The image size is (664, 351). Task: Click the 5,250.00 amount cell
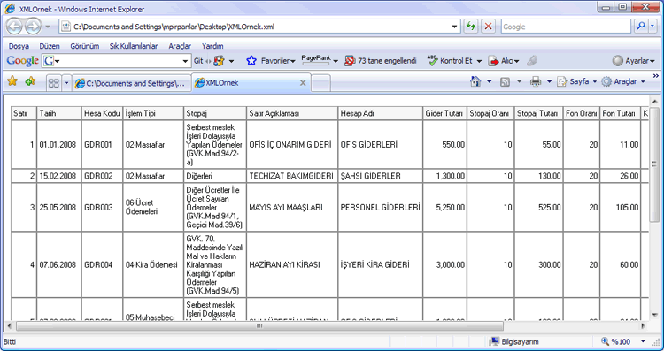[x=444, y=207]
